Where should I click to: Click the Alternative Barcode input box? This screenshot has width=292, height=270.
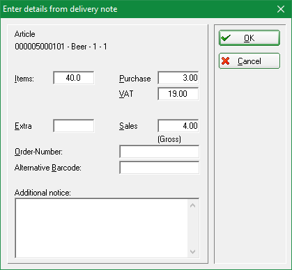tap(160, 168)
